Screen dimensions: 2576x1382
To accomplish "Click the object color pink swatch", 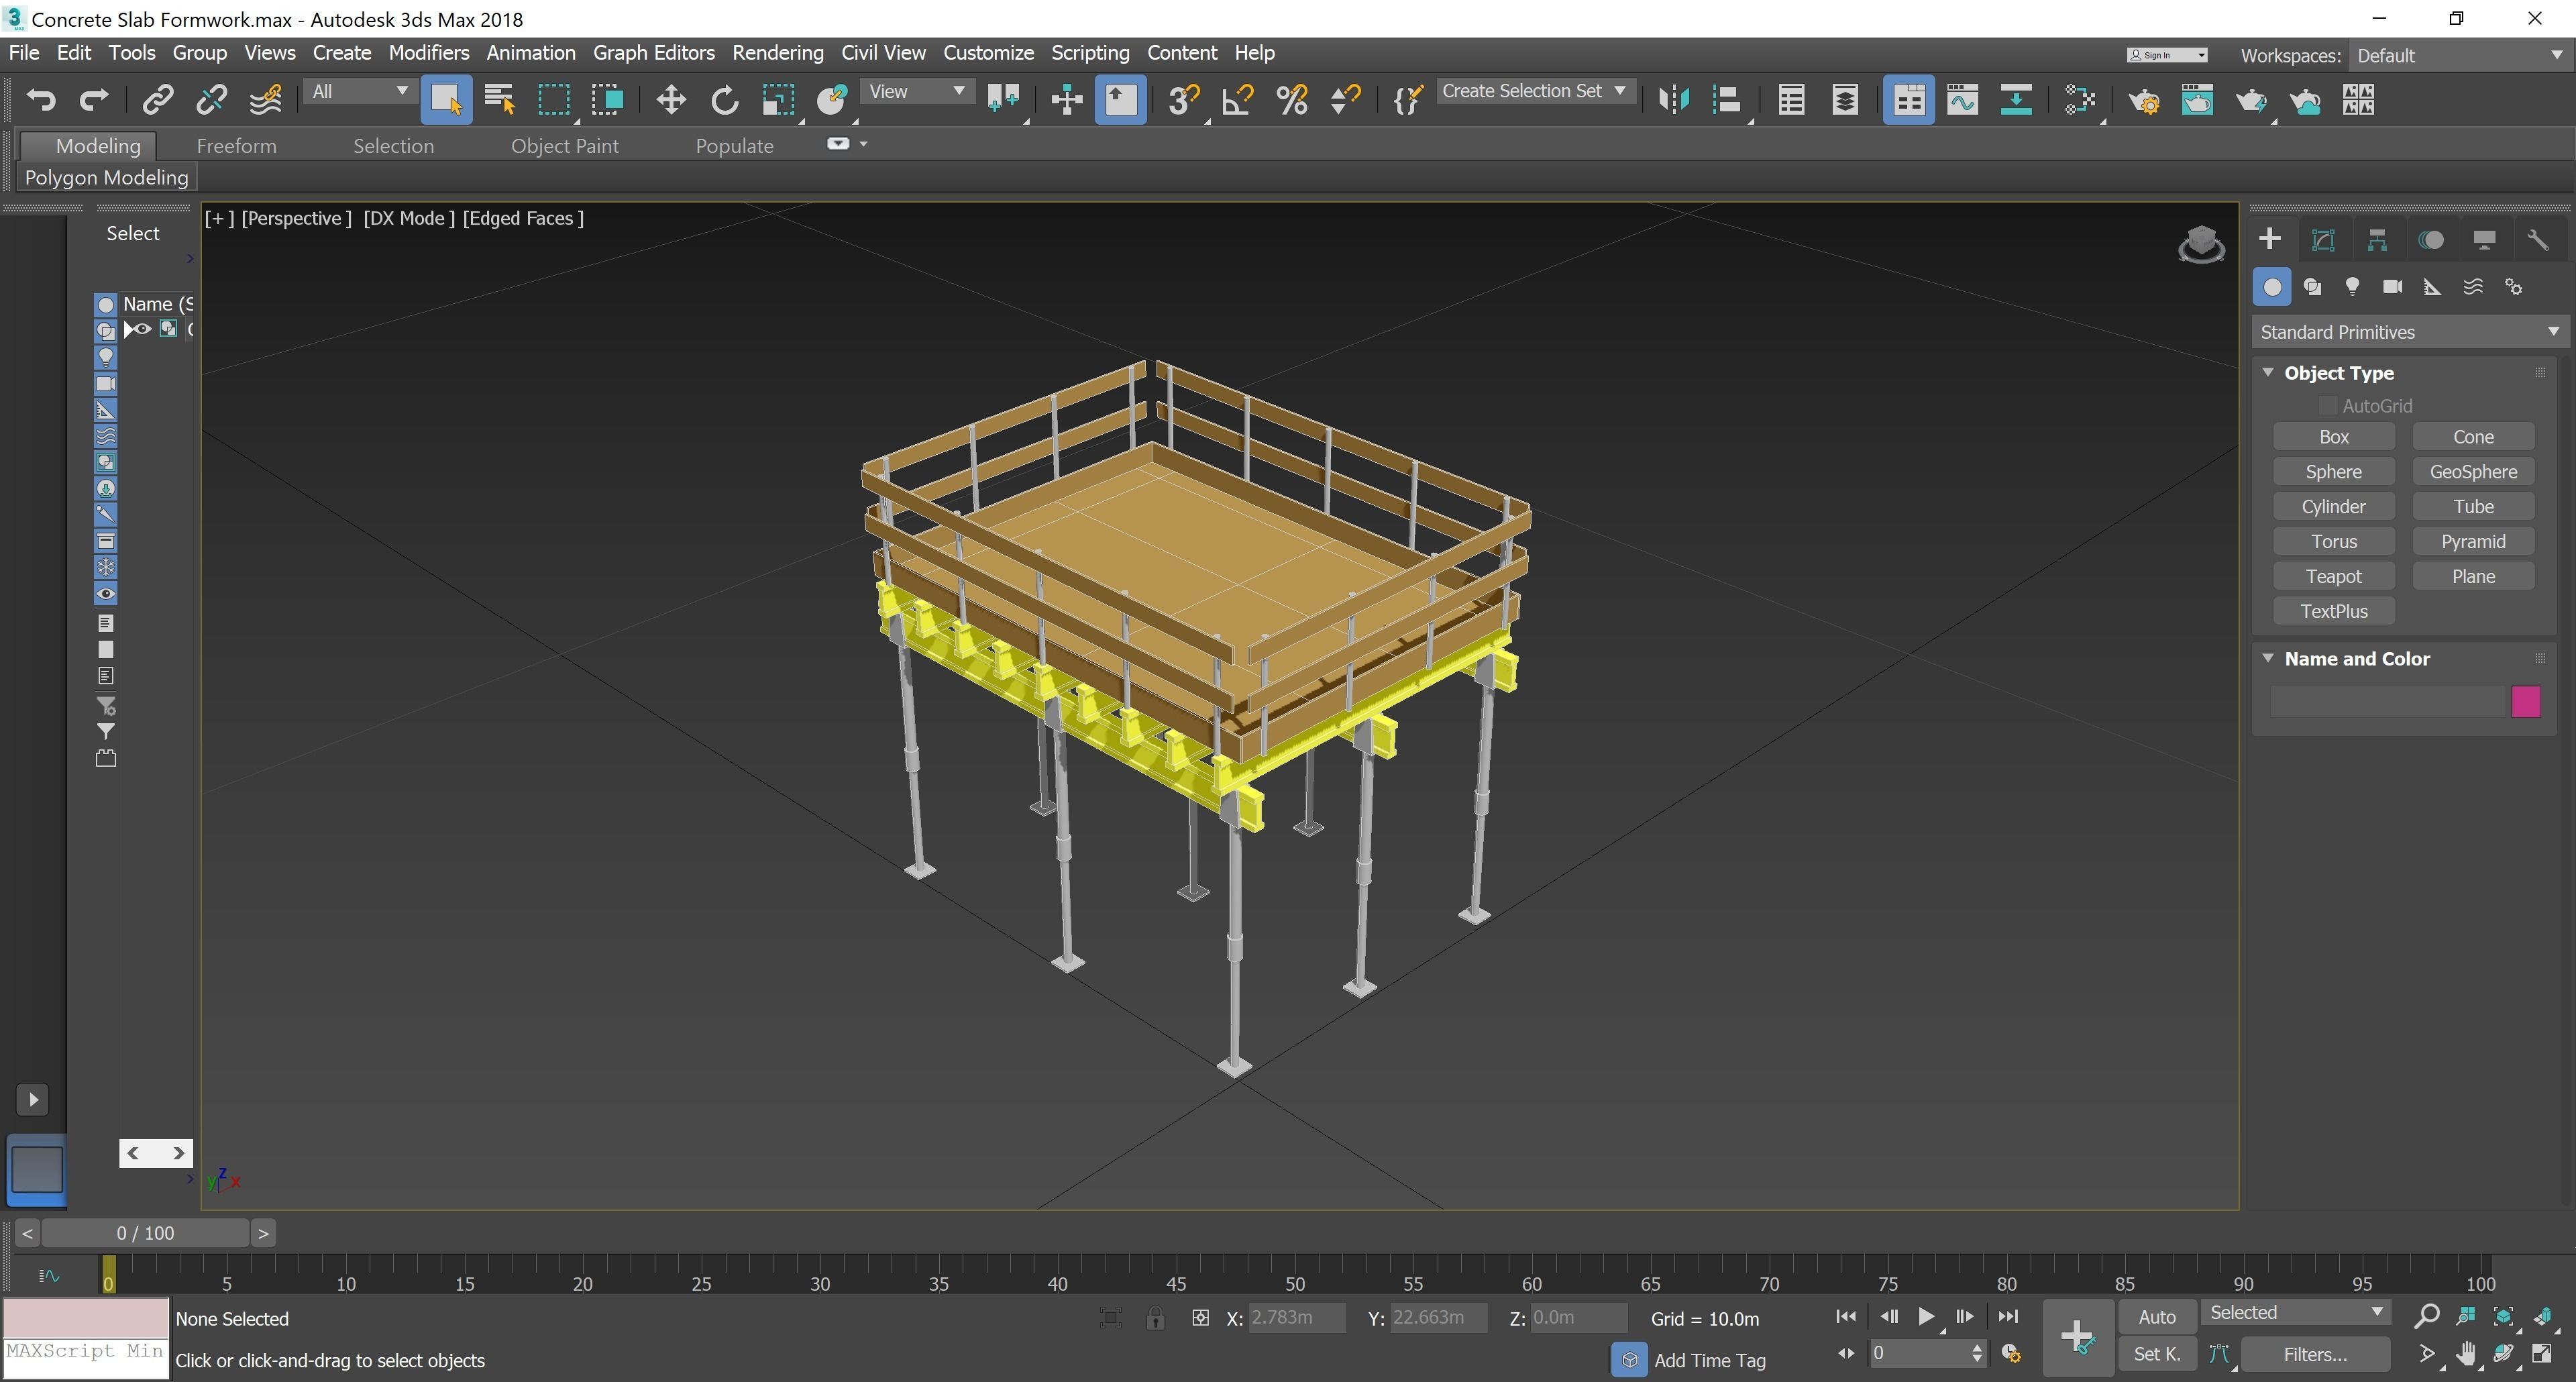I will pos(2525,701).
